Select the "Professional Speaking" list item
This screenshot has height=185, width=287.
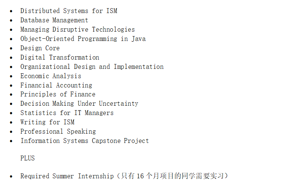58,132
